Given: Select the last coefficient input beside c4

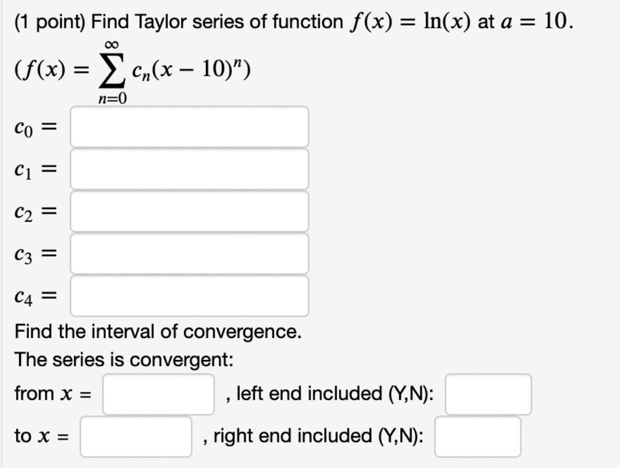Looking at the screenshot, I should (190, 296).
